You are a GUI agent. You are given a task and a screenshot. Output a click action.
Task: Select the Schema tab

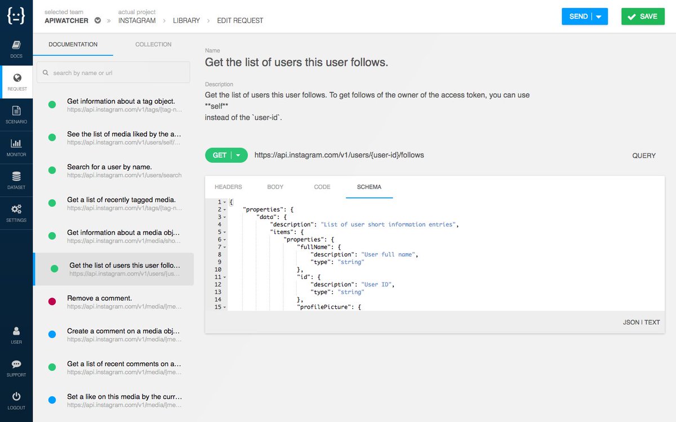[x=369, y=187]
